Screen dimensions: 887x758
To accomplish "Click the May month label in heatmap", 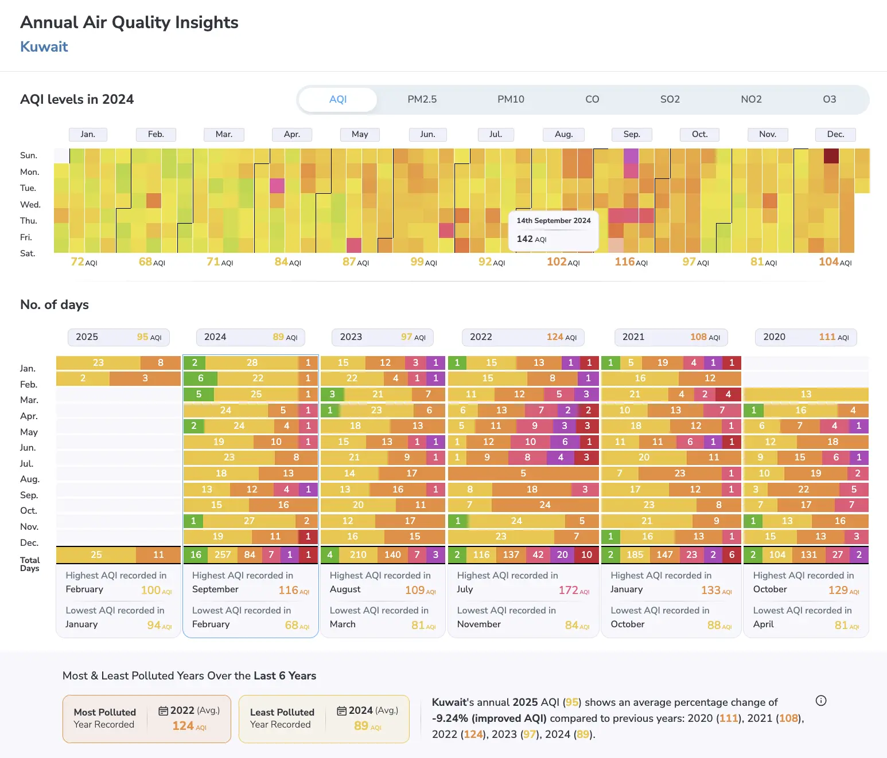I will [x=360, y=134].
